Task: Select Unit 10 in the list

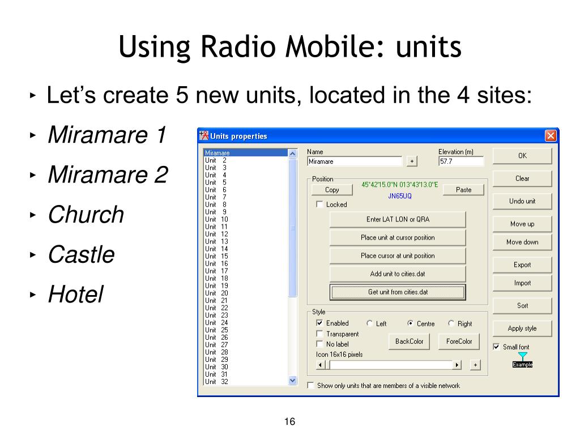Action: 246,219
